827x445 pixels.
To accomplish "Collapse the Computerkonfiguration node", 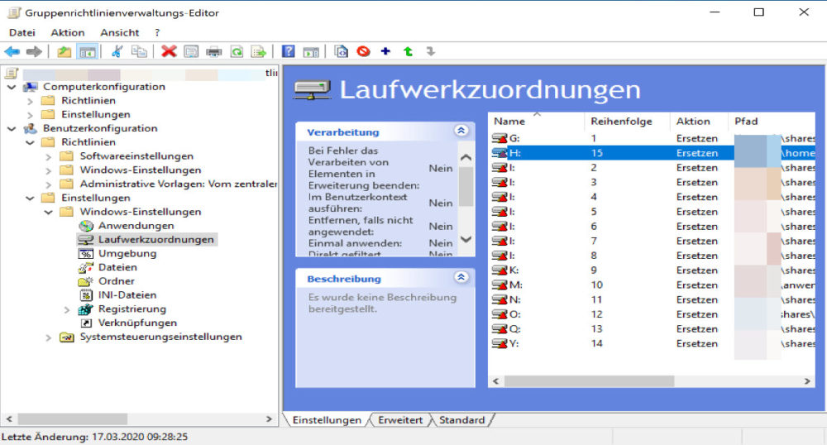I will (x=10, y=87).
